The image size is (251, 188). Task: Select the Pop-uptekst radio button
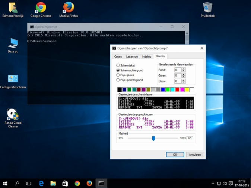(x=118, y=75)
